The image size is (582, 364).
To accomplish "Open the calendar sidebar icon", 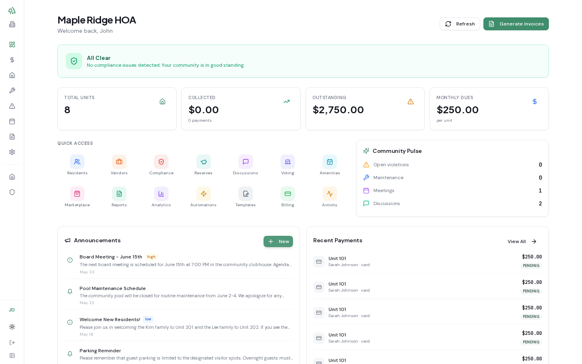I will (12, 121).
